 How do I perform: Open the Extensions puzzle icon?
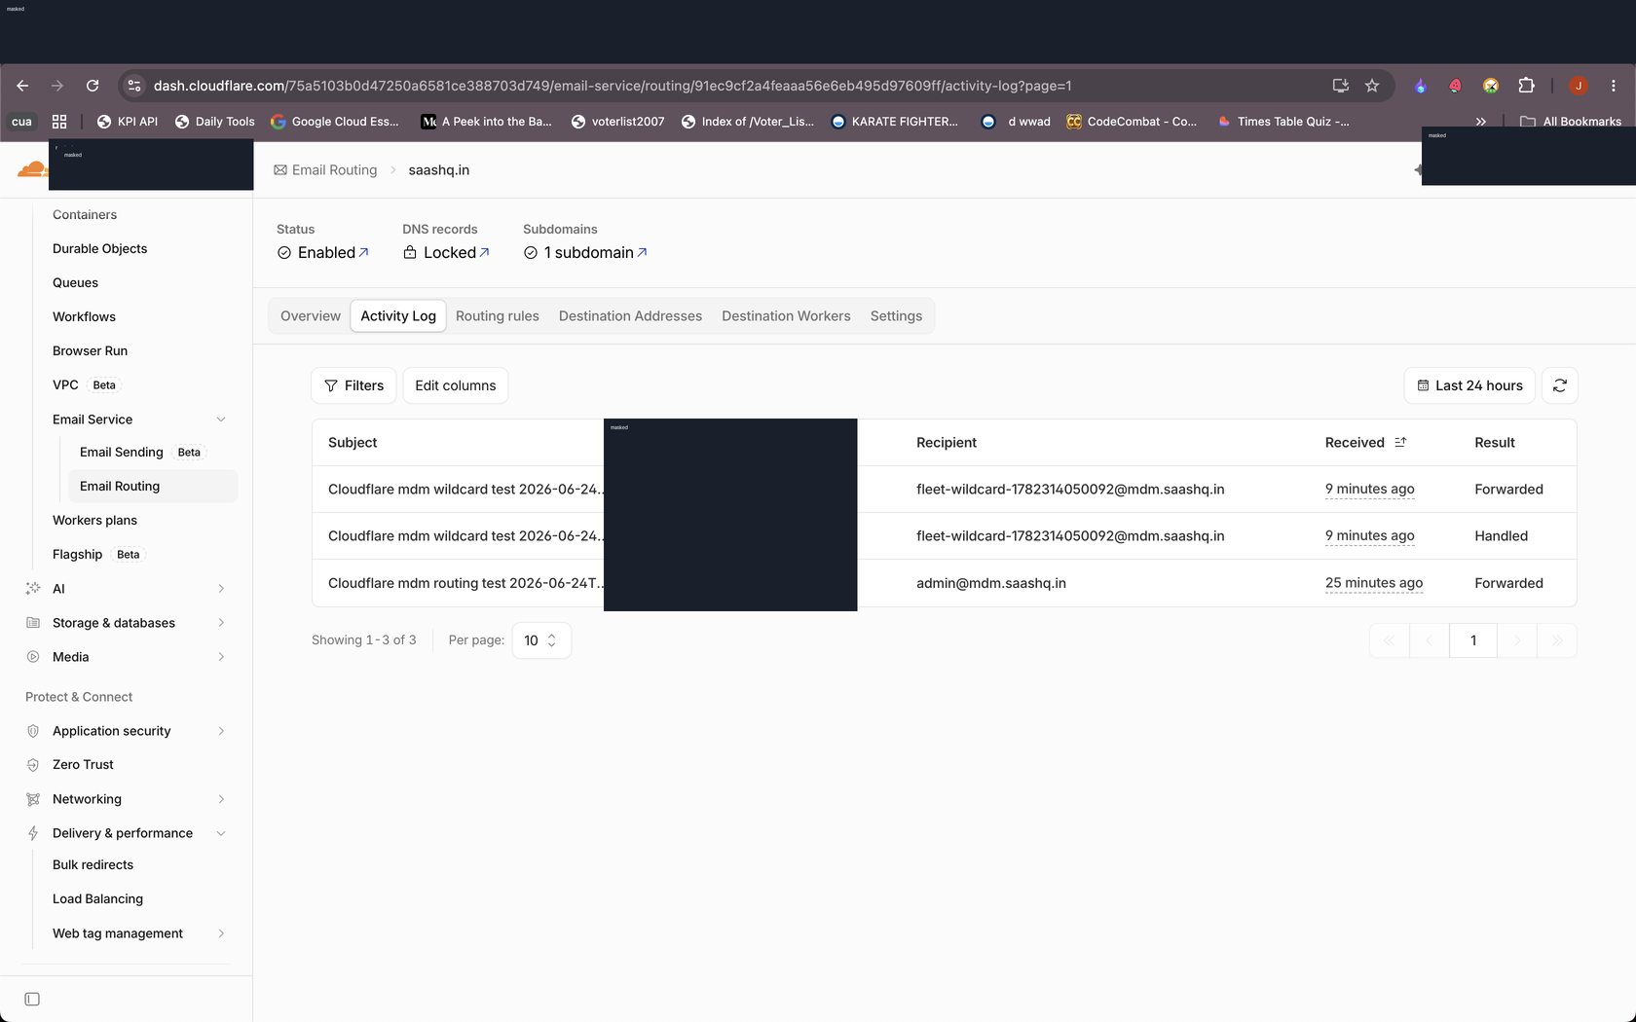point(1526,86)
